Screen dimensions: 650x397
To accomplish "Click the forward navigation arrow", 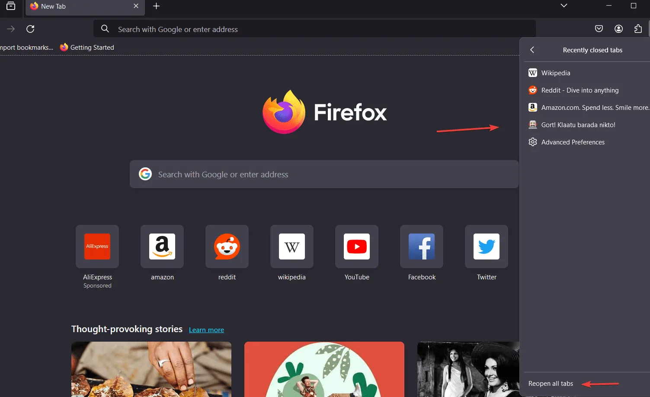I will (11, 29).
